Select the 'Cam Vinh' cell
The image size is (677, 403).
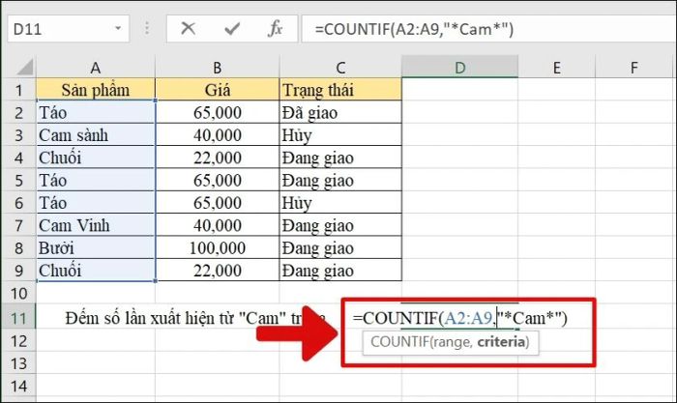click(x=96, y=225)
